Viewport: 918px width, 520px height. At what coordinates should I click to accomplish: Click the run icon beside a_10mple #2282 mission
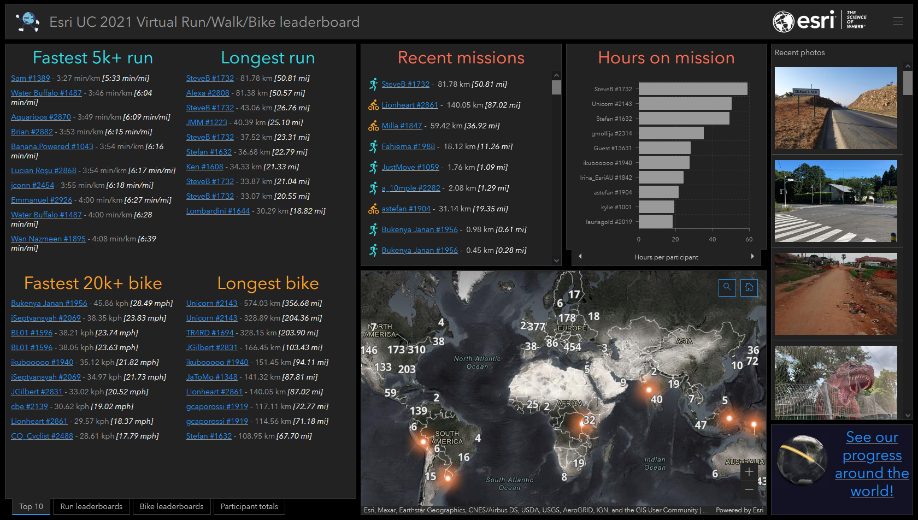373,188
